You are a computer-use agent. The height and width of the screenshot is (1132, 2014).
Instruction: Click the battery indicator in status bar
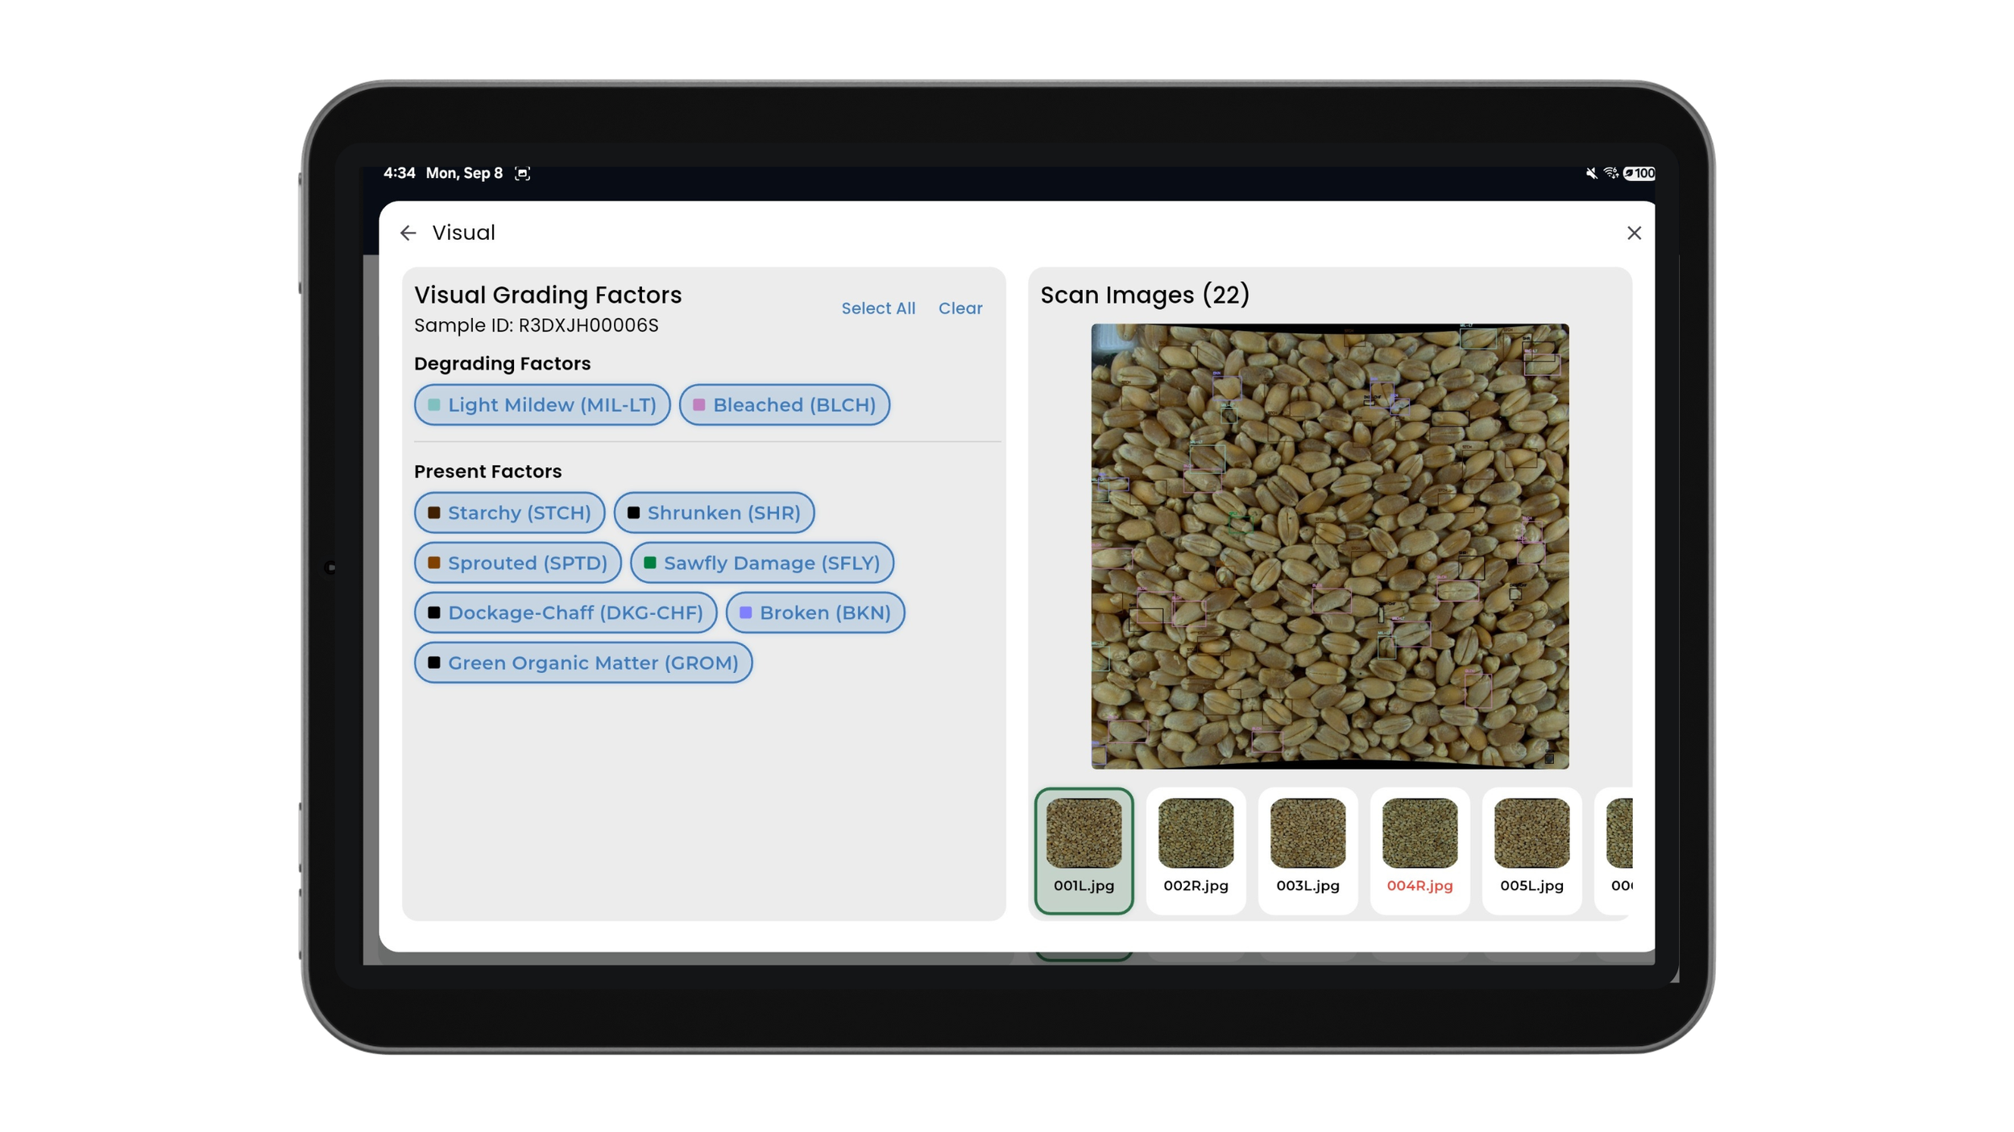coord(1639,173)
